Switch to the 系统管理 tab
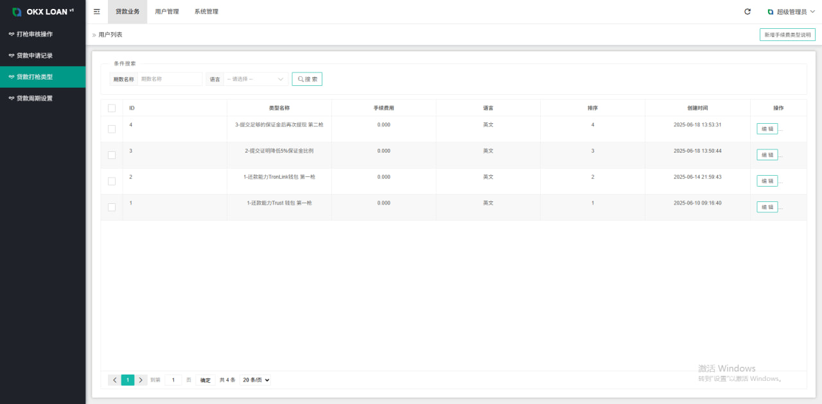 (x=206, y=12)
